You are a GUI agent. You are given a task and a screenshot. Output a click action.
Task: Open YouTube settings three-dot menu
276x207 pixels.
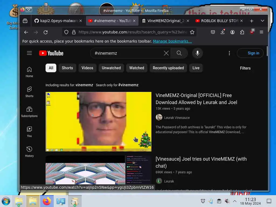pyautogui.click(x=229, y=53)
